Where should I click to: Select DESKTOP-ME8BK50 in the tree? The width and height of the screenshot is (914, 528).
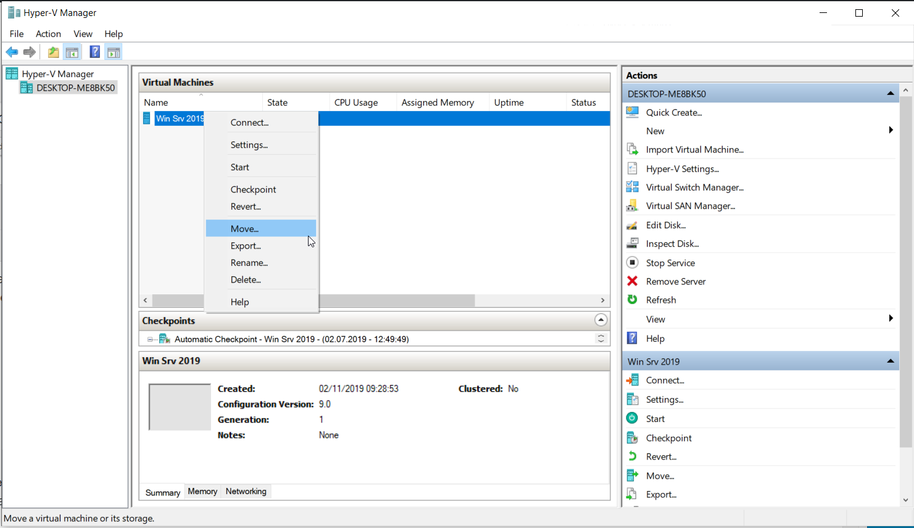click(x=75, y=88)
